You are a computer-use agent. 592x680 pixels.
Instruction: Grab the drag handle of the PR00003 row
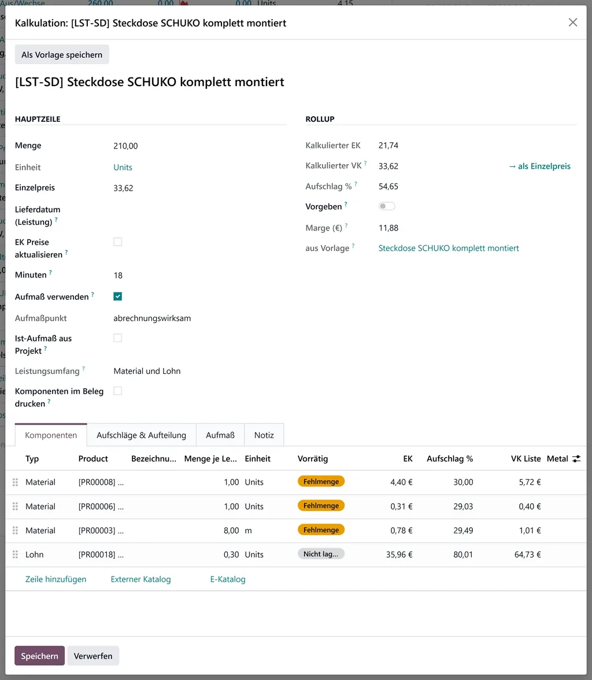point(15,530)
